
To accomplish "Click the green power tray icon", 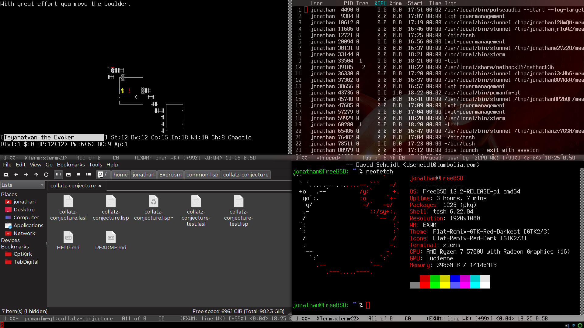I will coord(580,325).
